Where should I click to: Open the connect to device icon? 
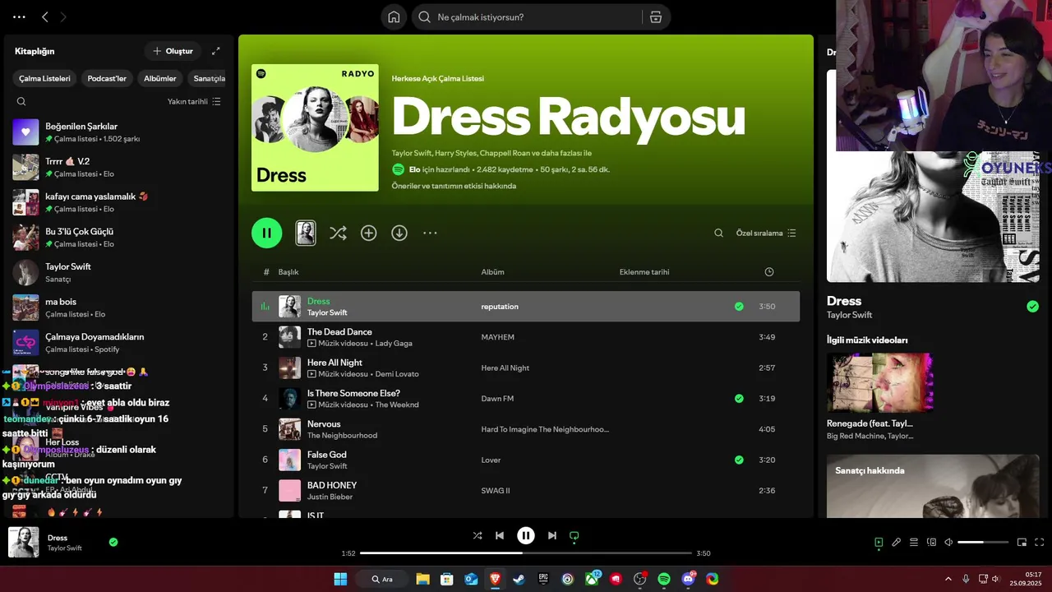(x=931, y=543)
